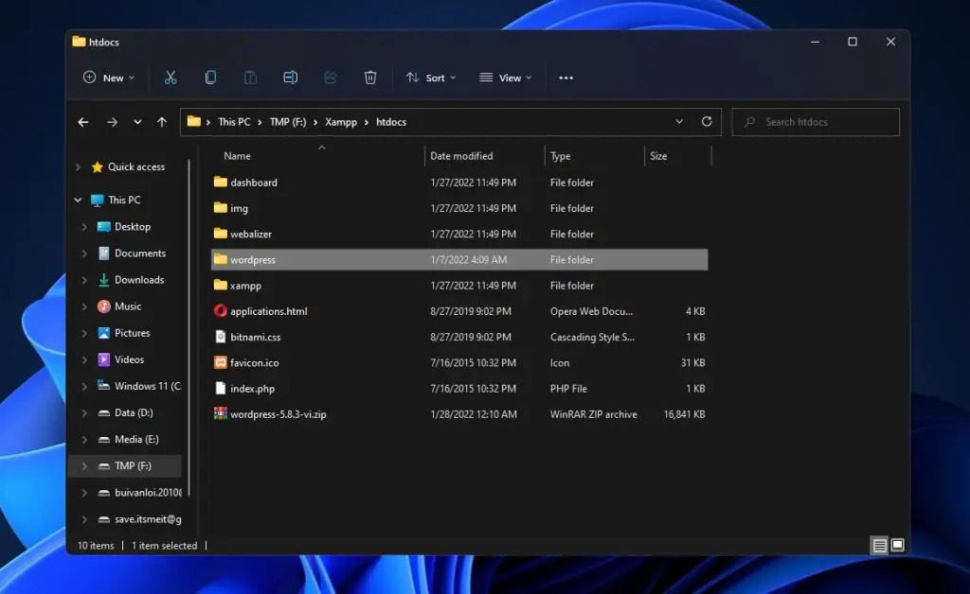Click the New button
The width and height of the screenshot is (970, 594).
(109, 78)
